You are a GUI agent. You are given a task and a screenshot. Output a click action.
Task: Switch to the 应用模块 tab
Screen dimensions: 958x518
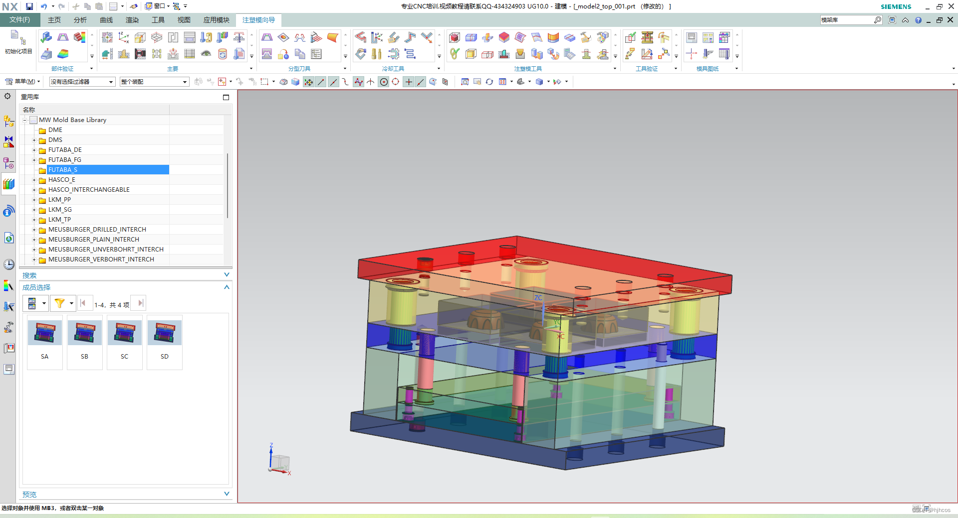click(217, 20)
